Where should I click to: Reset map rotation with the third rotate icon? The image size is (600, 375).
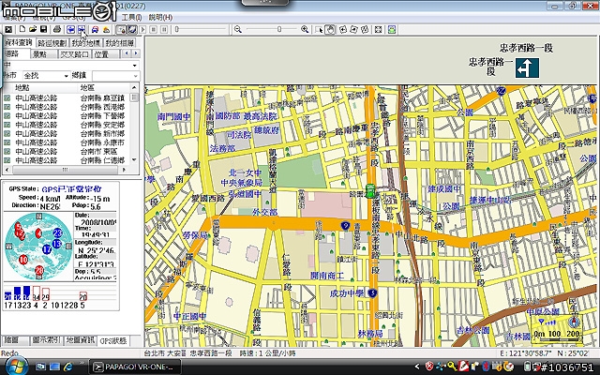click(x=365, y=29)
